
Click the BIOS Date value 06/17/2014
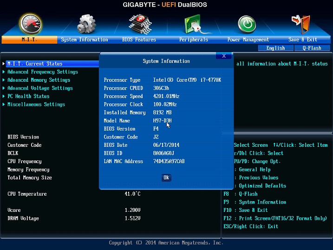click(166, 145)
